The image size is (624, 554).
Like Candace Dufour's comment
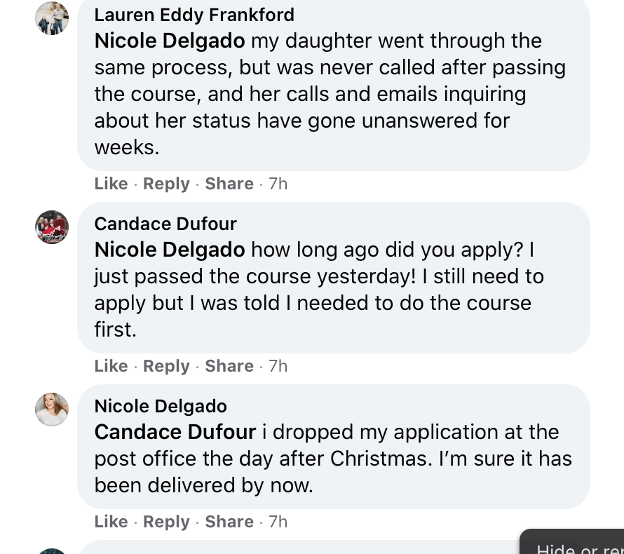pyautogui.click(x=111, y=366)
